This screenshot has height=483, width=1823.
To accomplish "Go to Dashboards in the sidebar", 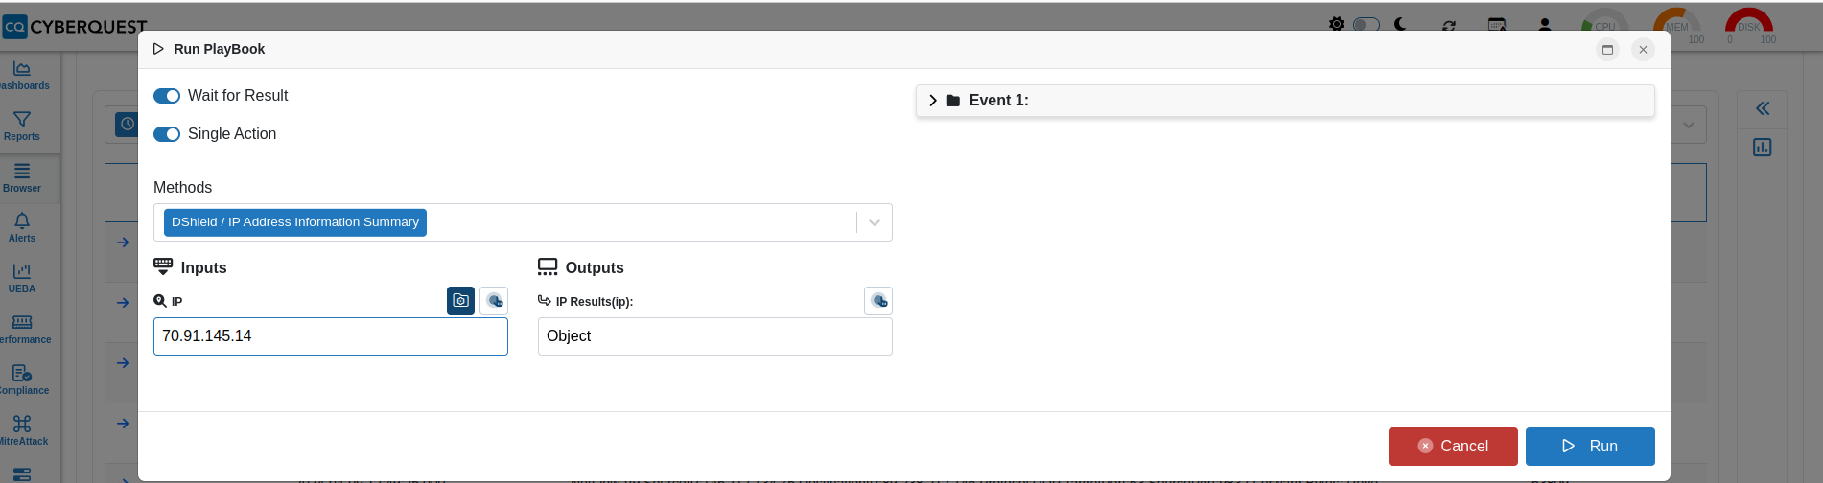I will tap(22, 76).
